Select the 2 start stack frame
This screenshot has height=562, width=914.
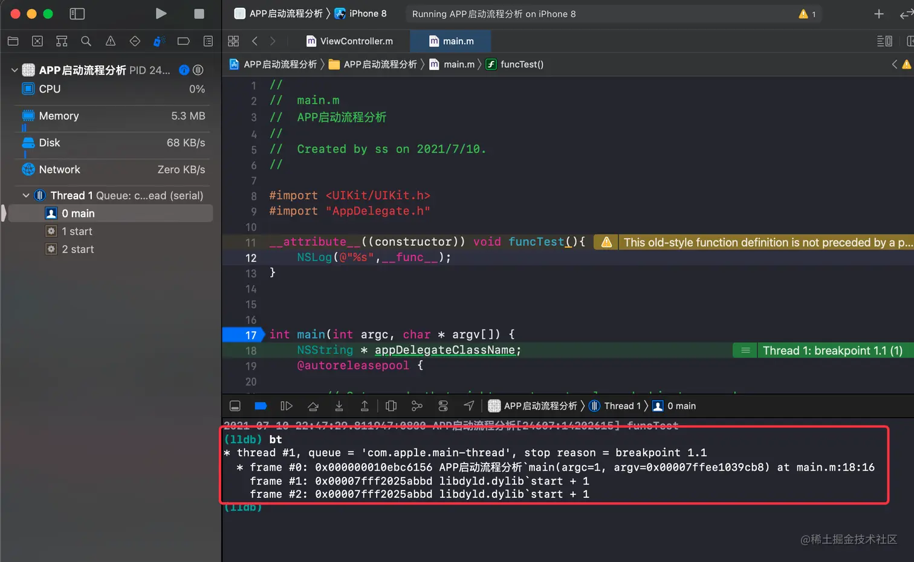[111, 249]
